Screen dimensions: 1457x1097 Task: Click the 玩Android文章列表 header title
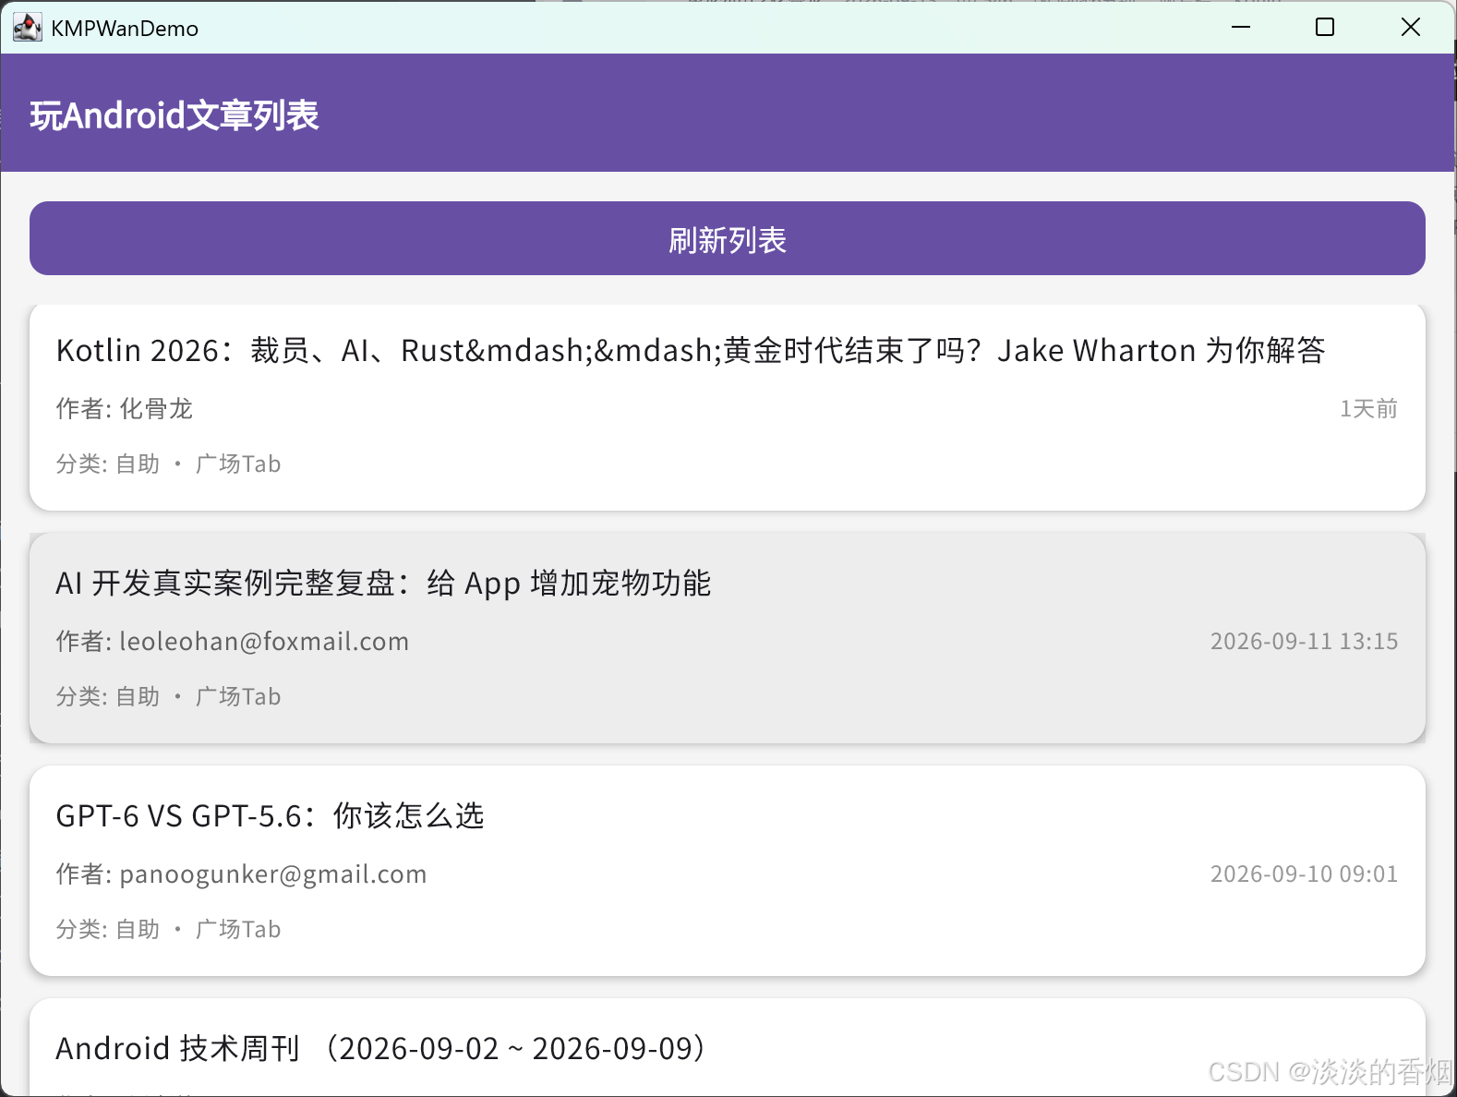pyautogui.click(x=175, y=115)
